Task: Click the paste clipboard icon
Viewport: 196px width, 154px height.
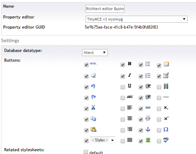Action: (x=93, y=129)
